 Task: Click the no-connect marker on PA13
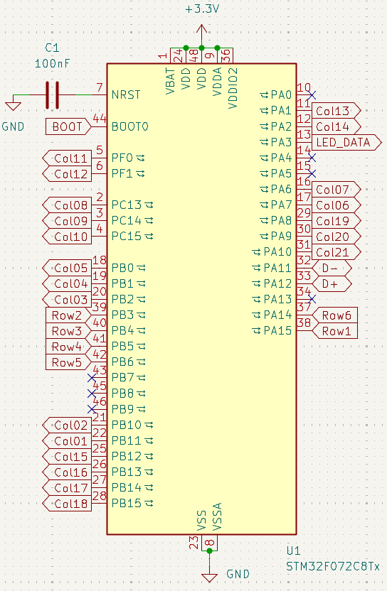pyautogui.click(x=312, y=299)
